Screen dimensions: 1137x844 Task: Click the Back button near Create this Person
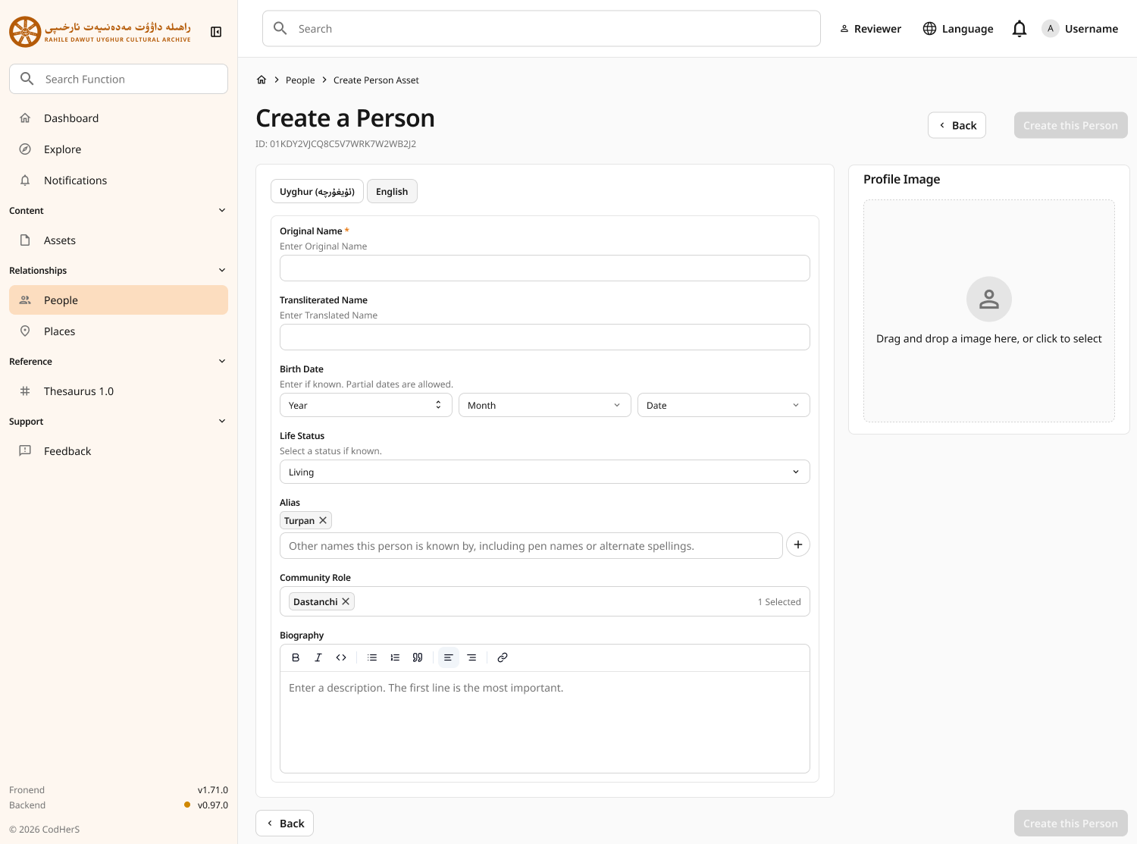[957, 124]
